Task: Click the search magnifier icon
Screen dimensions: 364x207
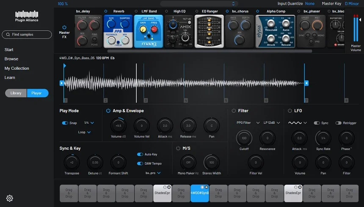Action: pyautogui.click(x=8, y=35)
